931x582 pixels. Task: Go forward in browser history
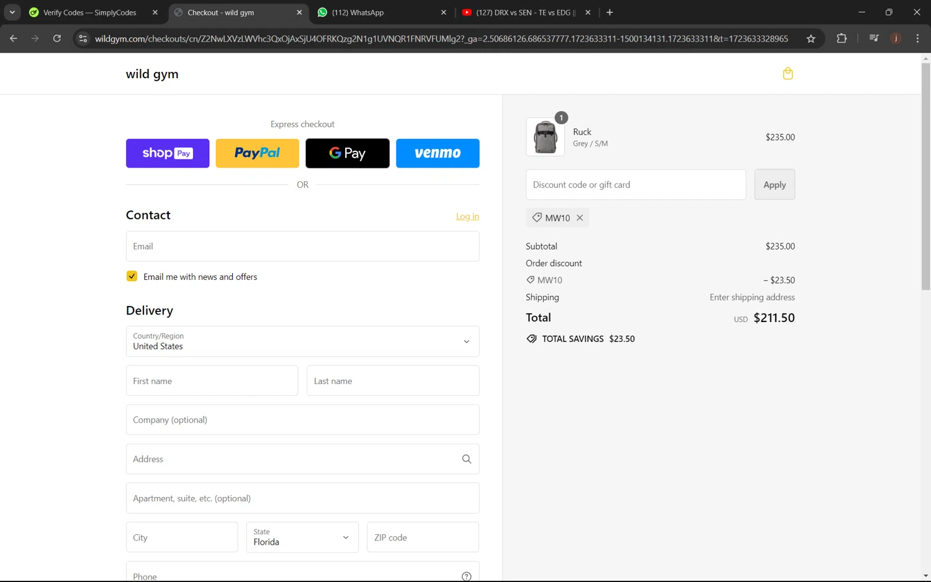[35, 38]
